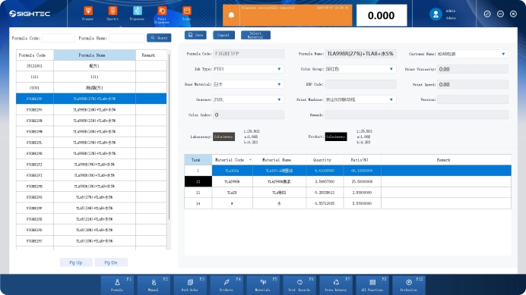Open the Print Machine dropdown

(391, 99)
